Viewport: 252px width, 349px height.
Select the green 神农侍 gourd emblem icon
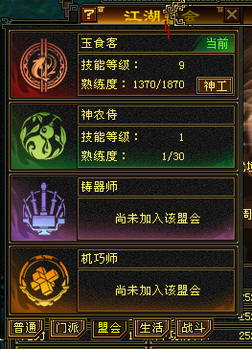pos(43,136)
